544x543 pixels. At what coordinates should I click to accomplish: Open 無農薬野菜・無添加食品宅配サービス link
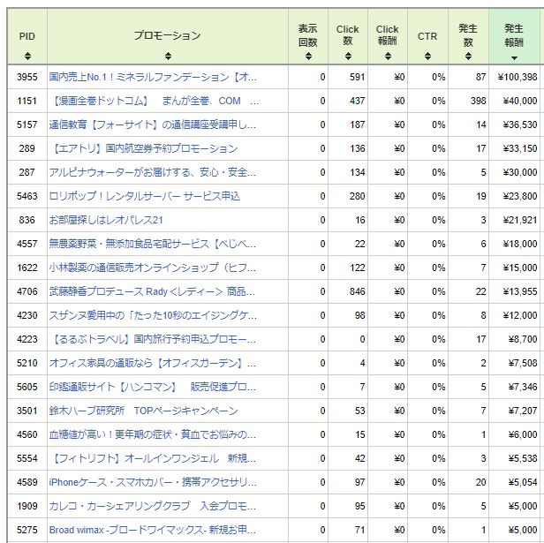tap(152, 244)
